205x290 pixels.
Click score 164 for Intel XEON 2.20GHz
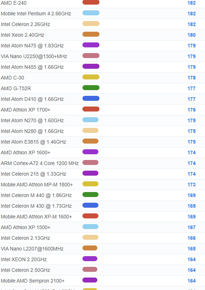tap(191, 259)
